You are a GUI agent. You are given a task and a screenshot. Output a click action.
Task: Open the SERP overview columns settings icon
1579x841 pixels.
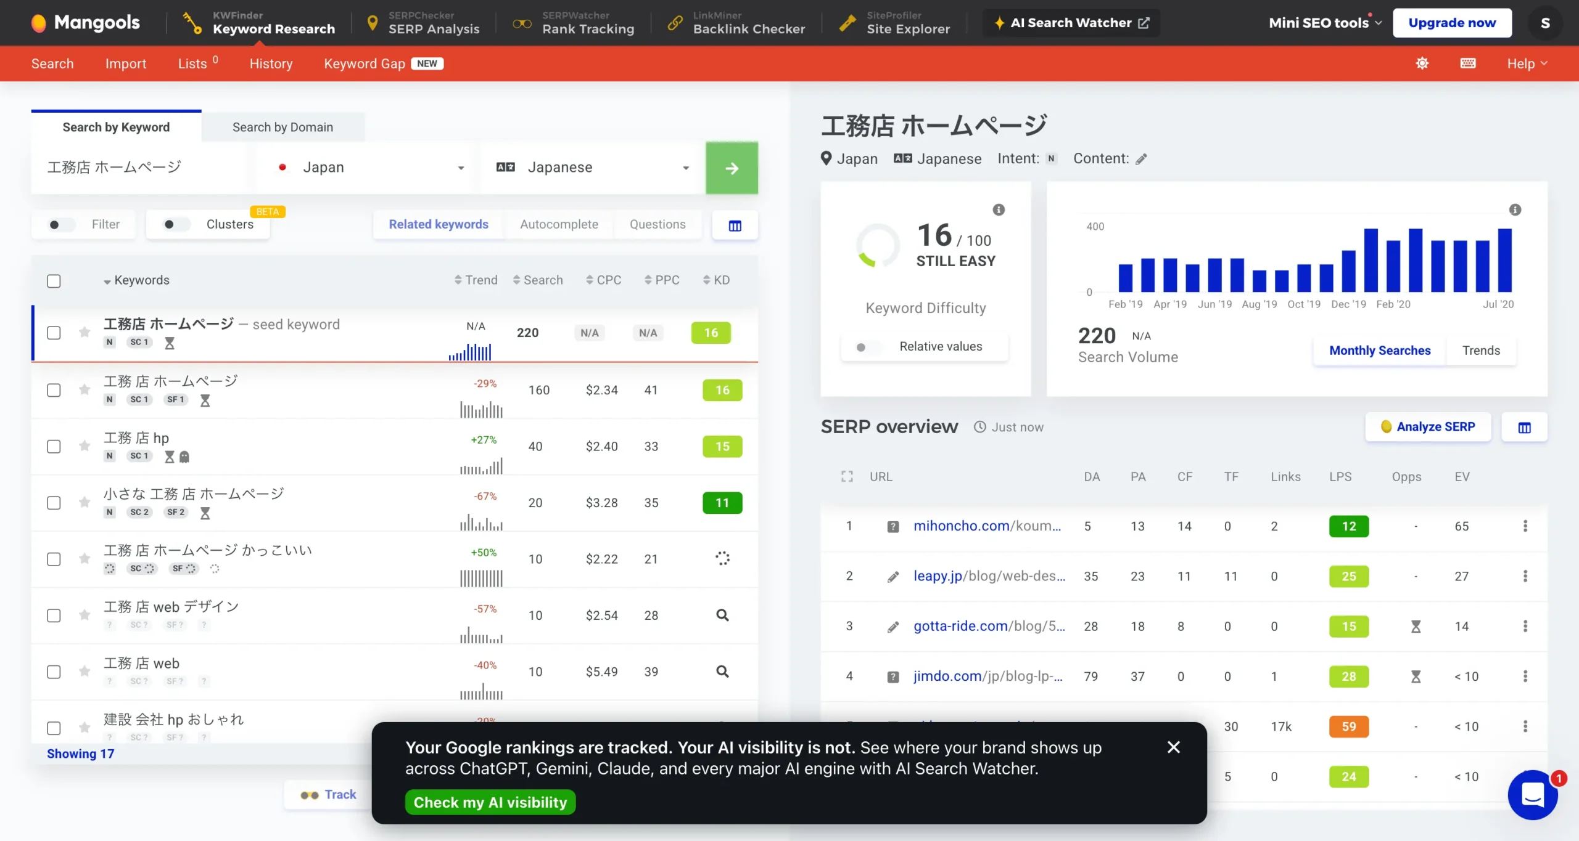[1524, 427]
